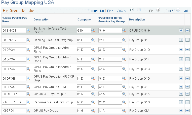Show previous rows arrow button

point(158,10)
